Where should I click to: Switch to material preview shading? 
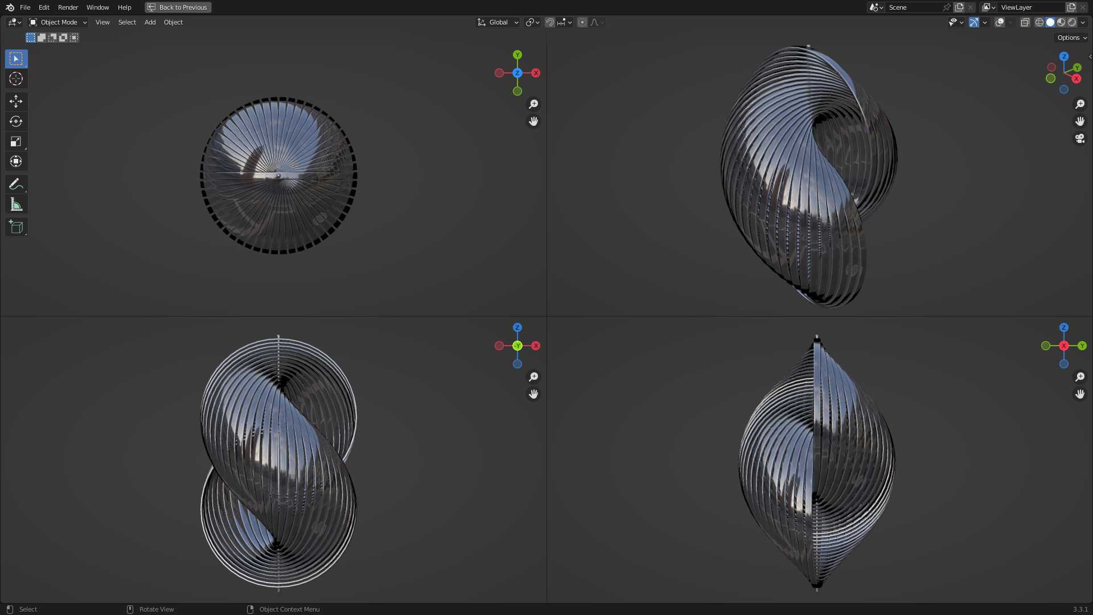click(x=1061, y=22)
